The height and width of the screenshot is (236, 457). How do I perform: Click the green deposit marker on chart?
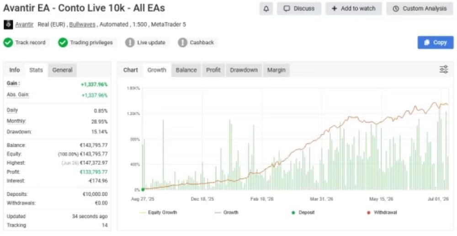pos(143,190)
